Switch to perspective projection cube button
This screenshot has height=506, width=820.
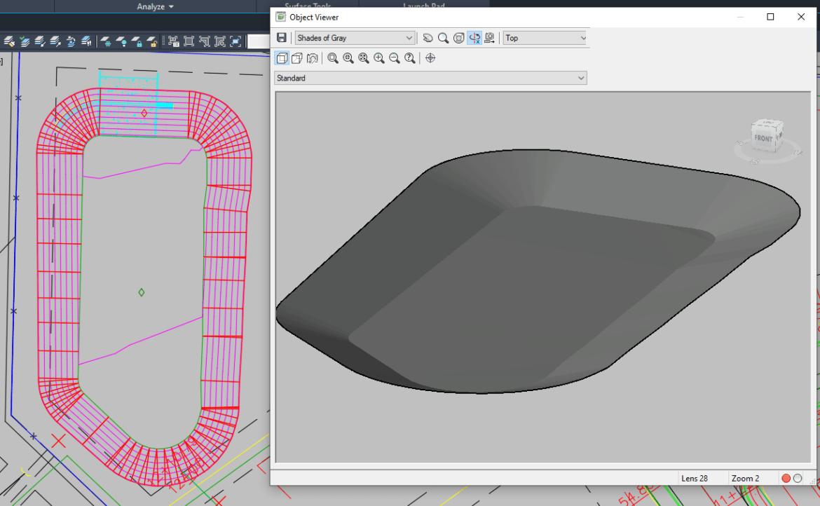click(297, 58)
